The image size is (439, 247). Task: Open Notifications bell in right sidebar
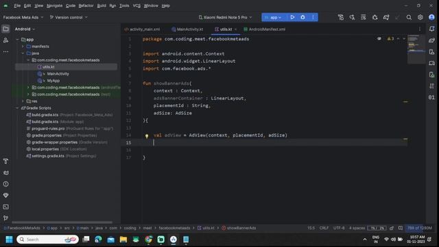431,29
